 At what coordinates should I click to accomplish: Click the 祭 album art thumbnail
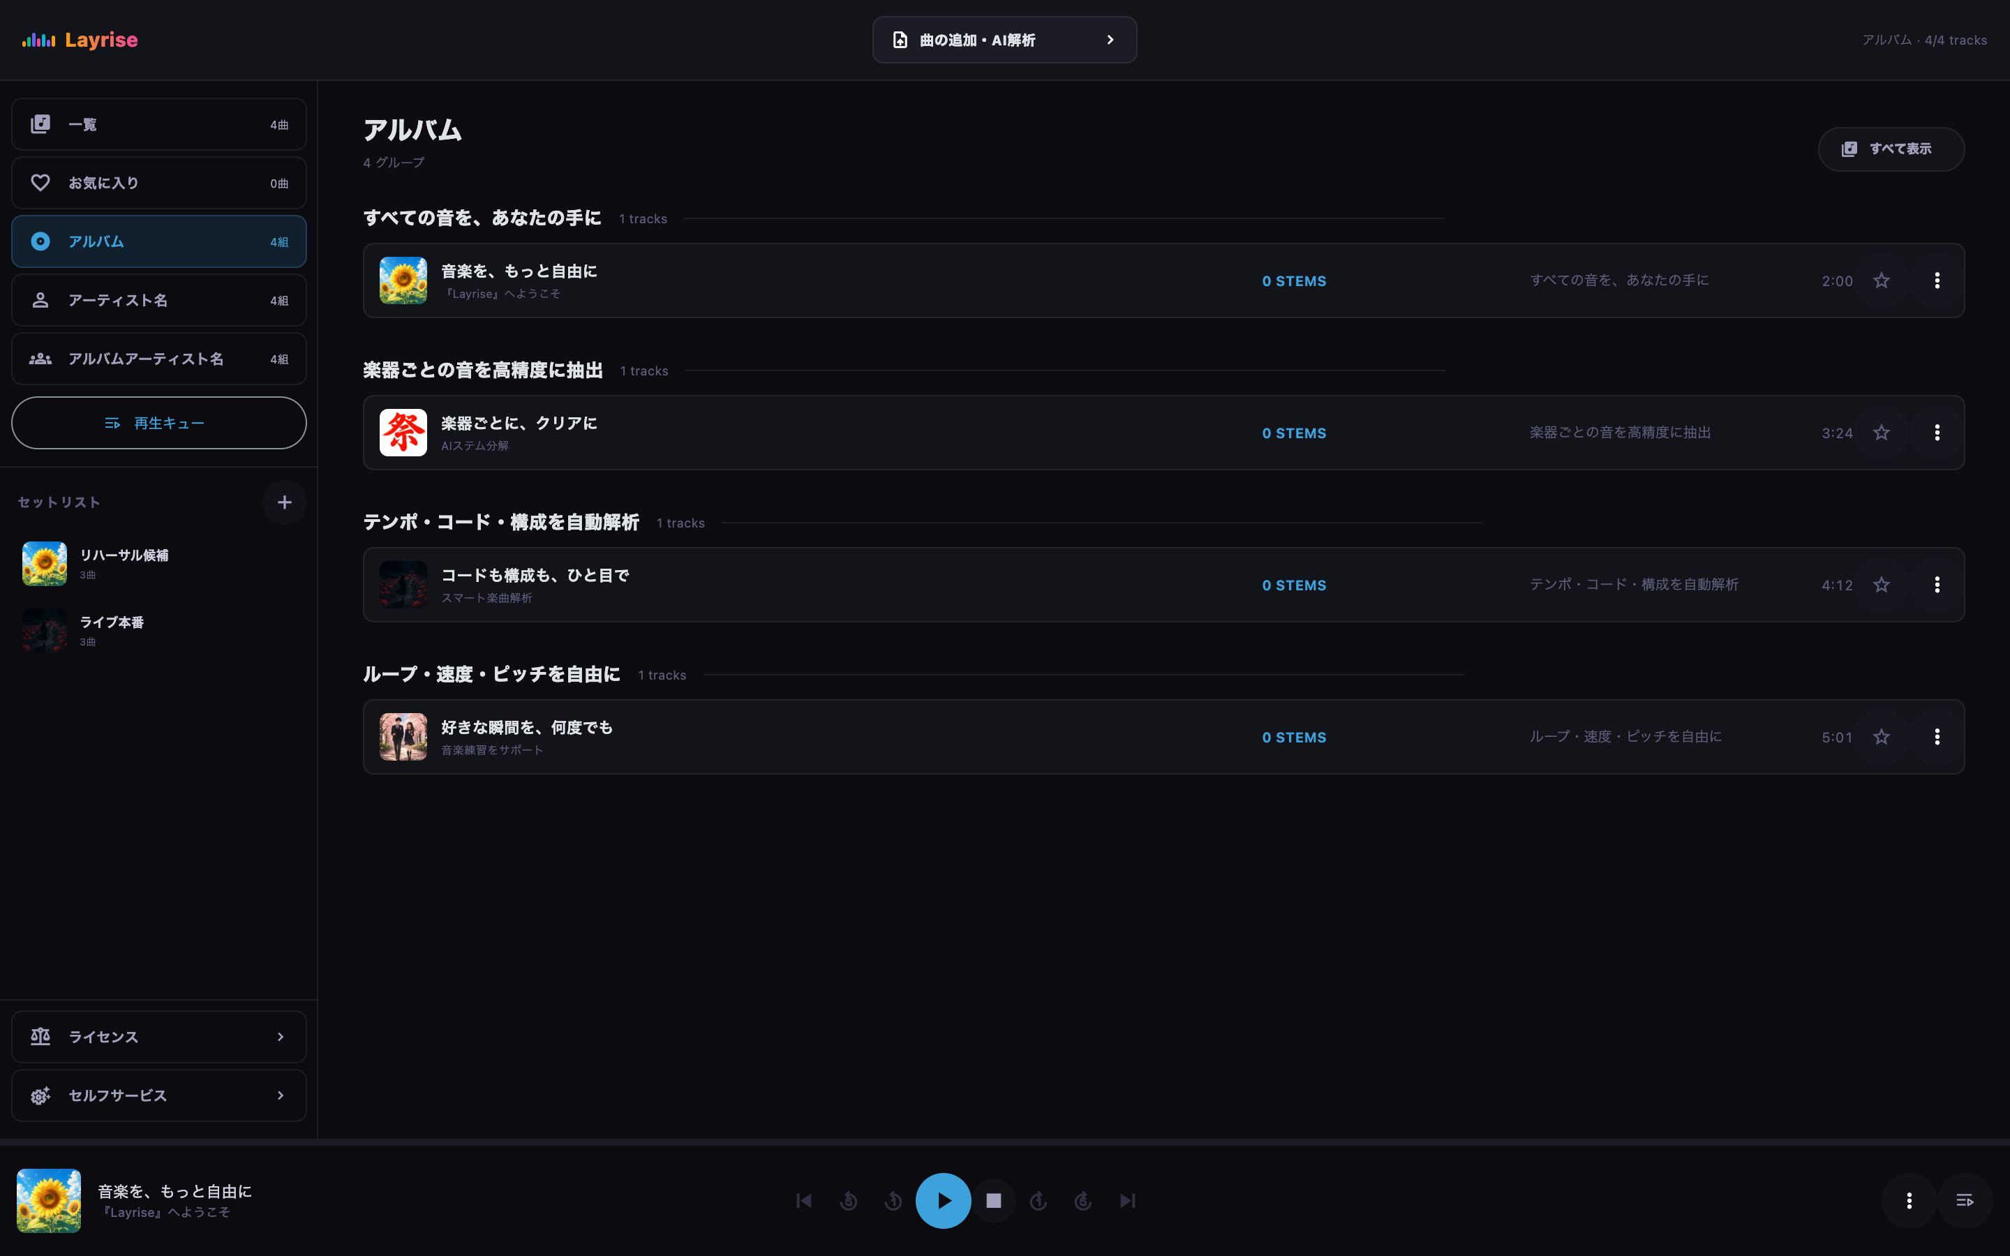(403, 433)
